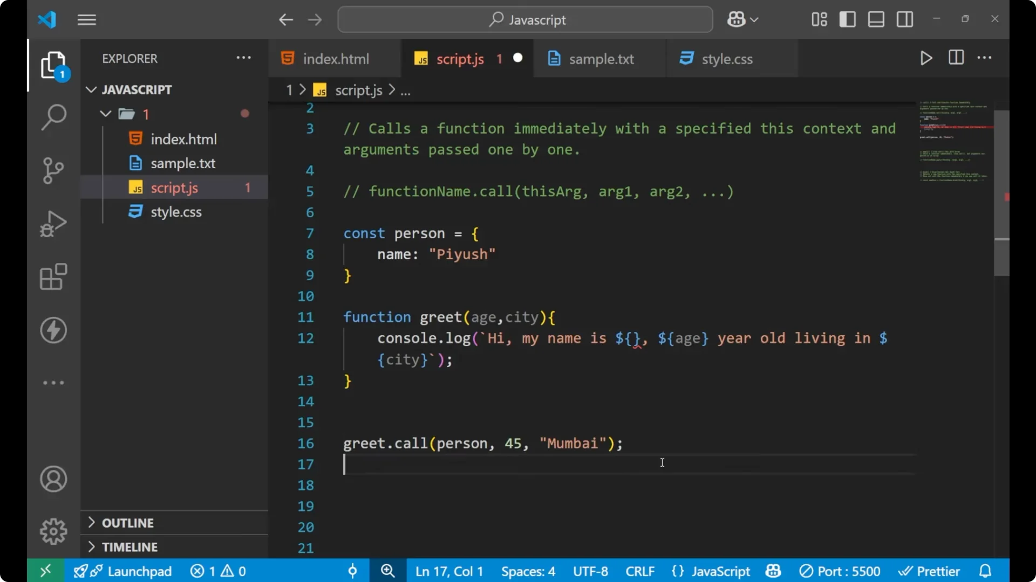Open Manage settings gear

pos(53,531)
